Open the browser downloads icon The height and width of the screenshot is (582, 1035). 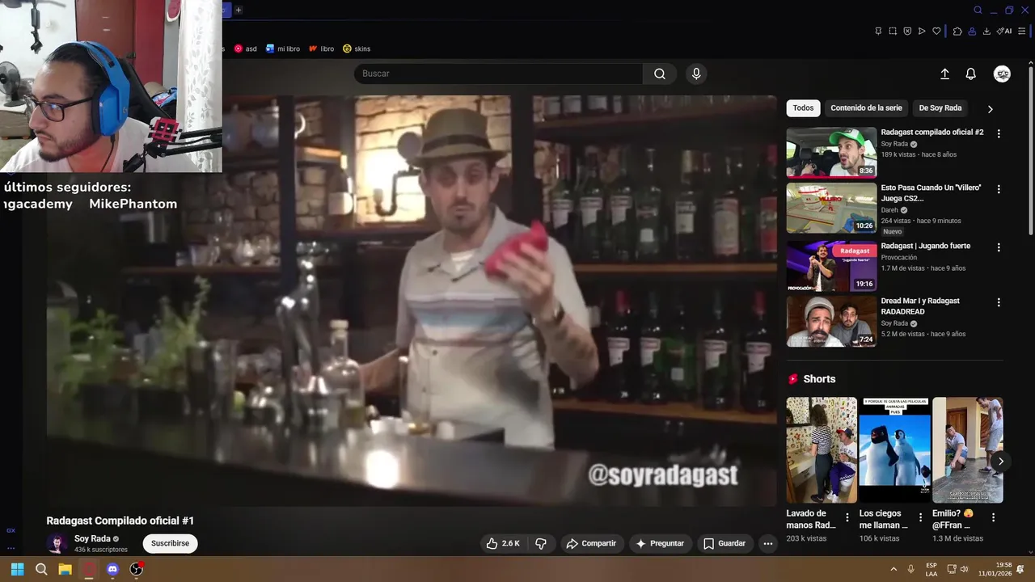pos(986,31)
